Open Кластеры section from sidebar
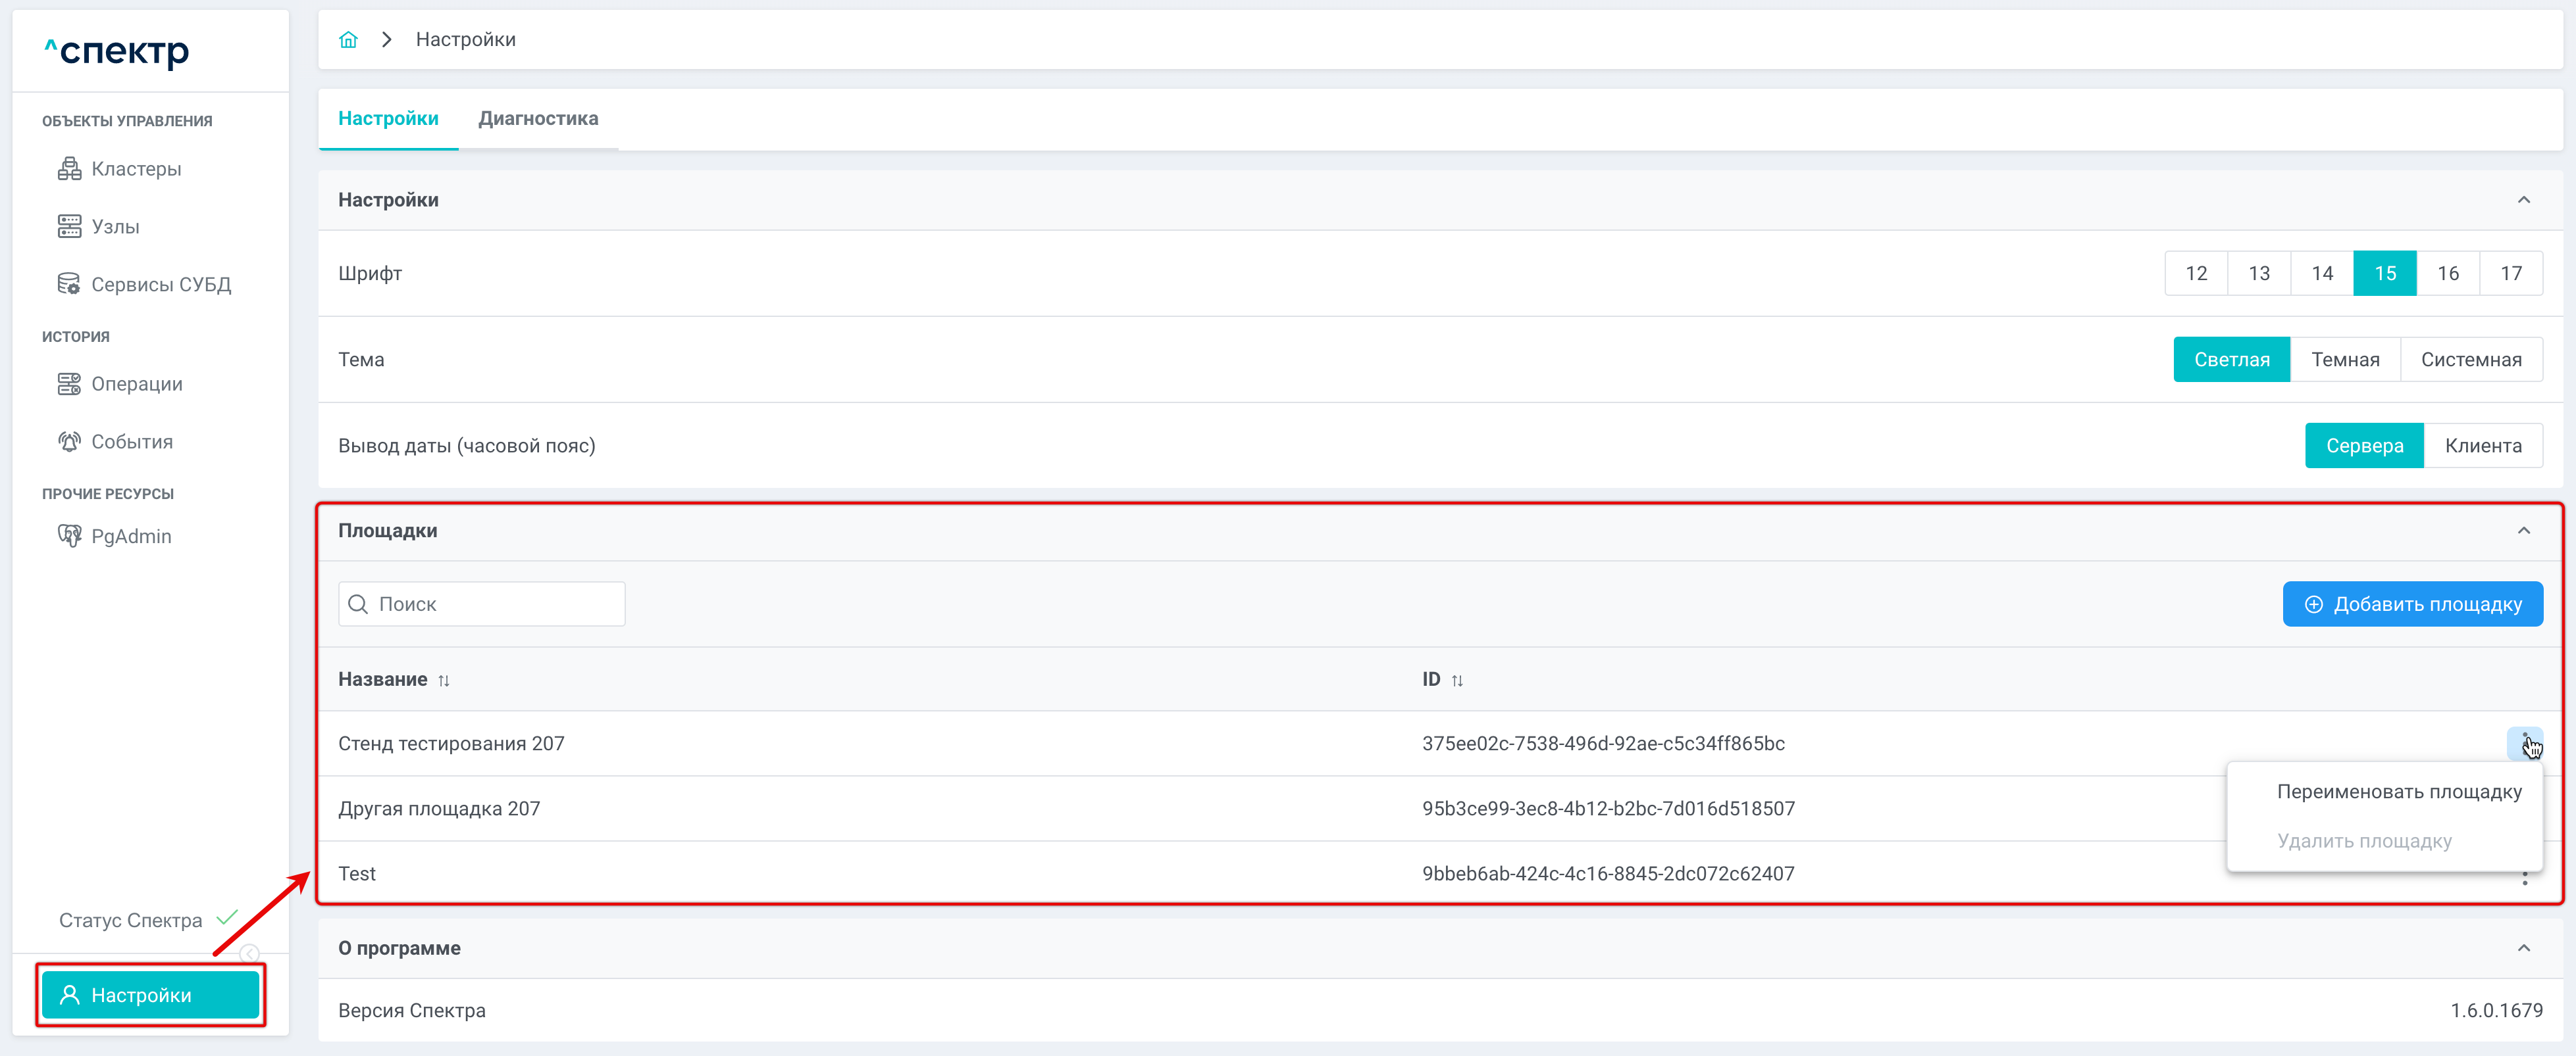2576x1056 pixels. pyautogui.click(x=136, y=169)
